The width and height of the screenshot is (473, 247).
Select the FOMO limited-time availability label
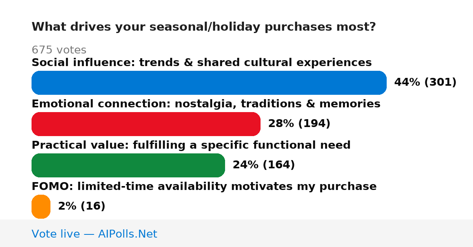(x=204, y=187)
